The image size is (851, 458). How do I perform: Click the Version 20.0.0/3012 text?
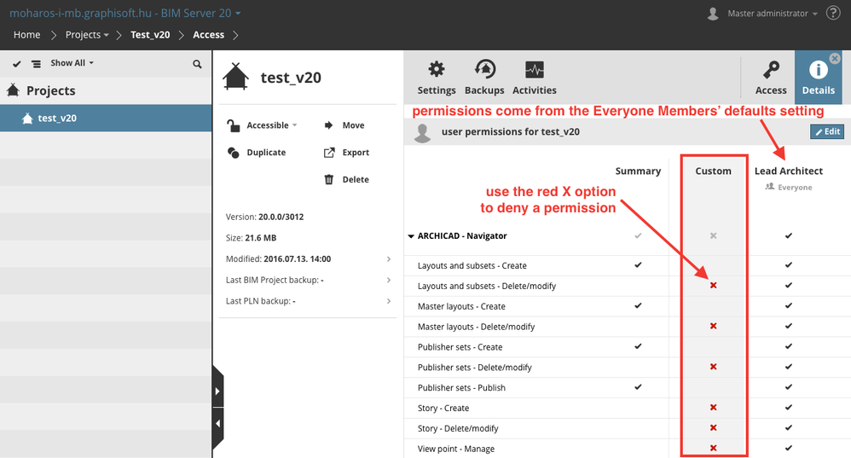(x=265, y=217)
